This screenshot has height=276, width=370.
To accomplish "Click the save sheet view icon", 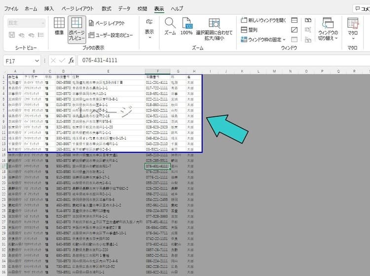I will 12,35.
